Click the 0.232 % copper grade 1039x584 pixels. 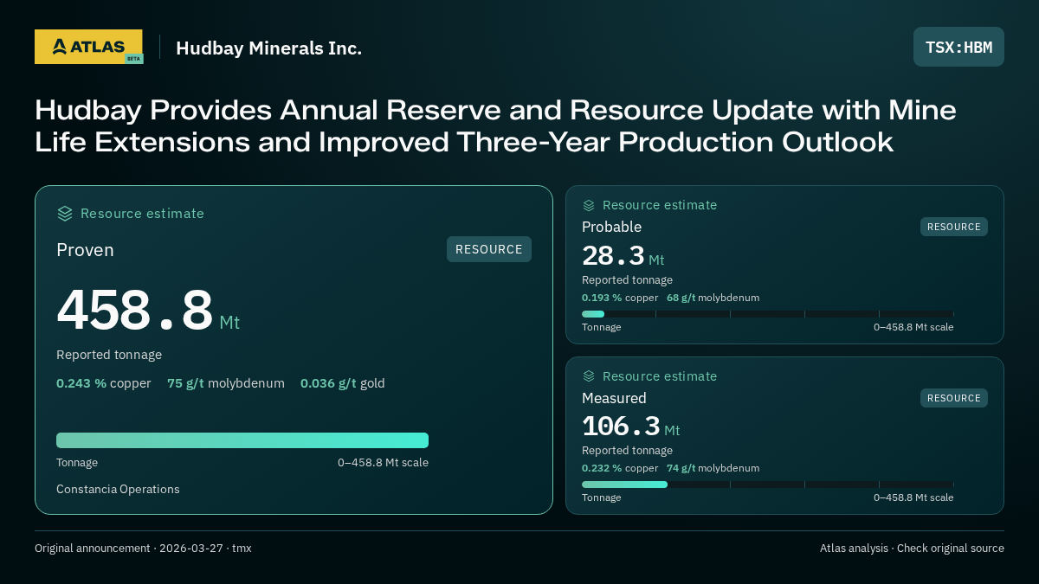pyautogui.click(x=620, y=468)
